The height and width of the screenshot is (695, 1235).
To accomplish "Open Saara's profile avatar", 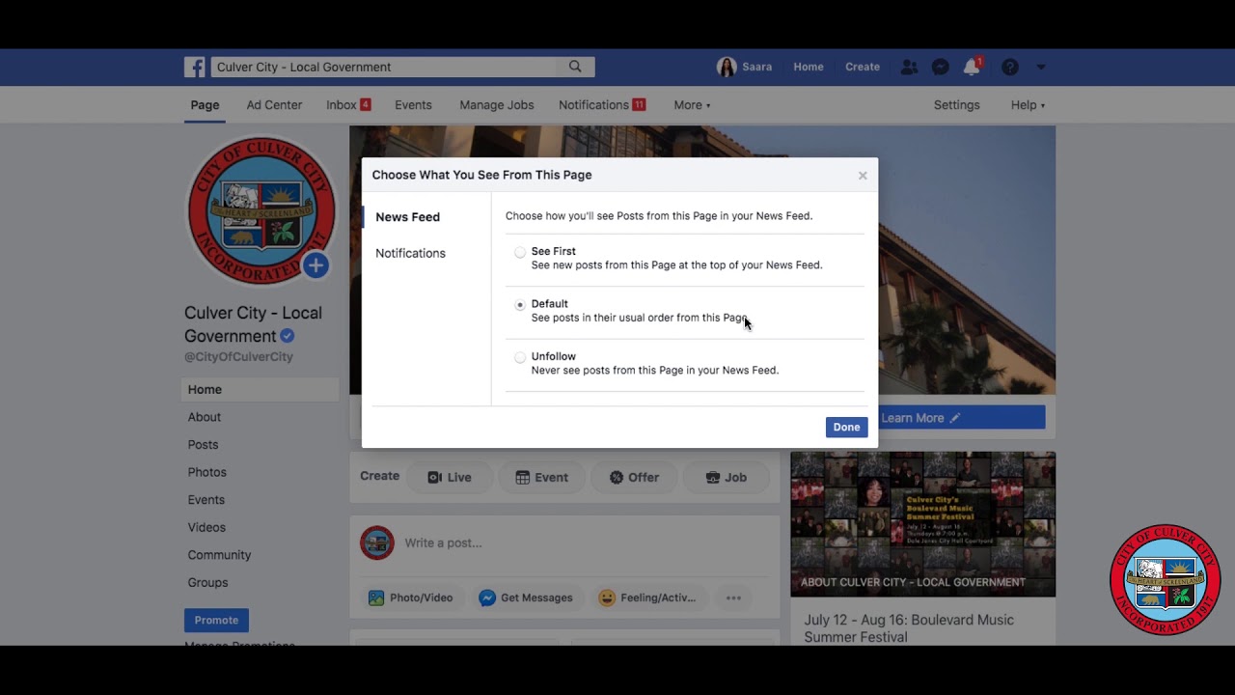I will 727,67.
